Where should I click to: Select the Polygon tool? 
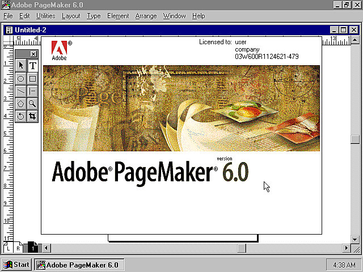point(21,104)
